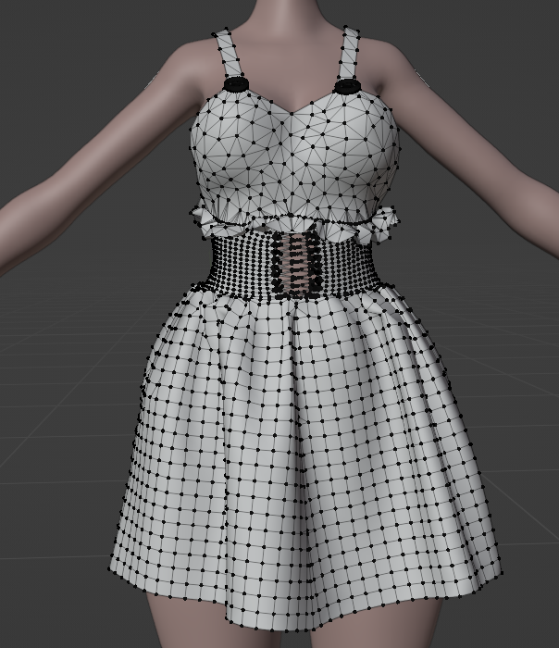Select the left shoulder strap mesh
This screenshot has width=559, height=648.
(x=228, y=53)
